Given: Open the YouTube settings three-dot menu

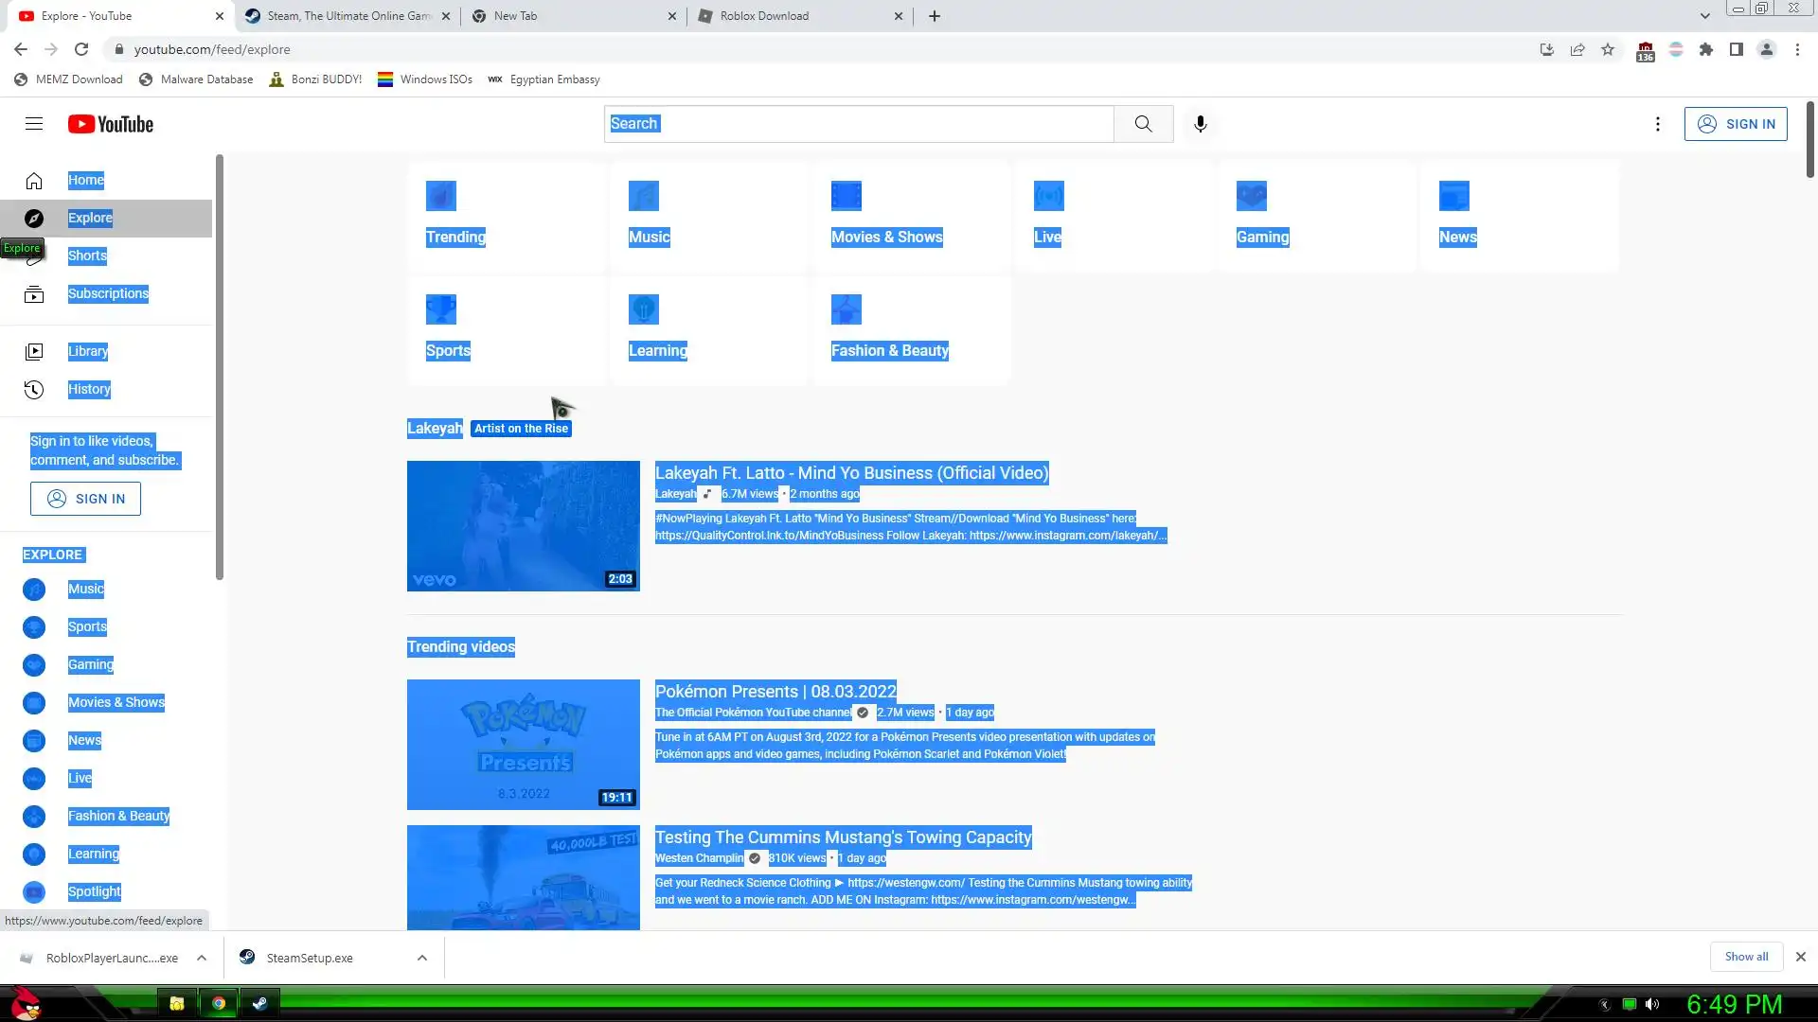Looking at the screenshot, I should tap(1657, 124).
